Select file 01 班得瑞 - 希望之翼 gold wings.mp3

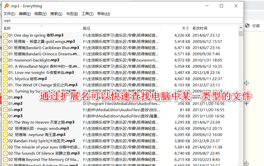(42, 42)
